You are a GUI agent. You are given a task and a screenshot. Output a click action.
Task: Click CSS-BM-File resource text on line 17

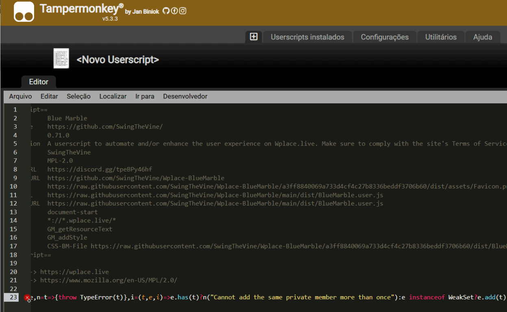tap(67, 246)
